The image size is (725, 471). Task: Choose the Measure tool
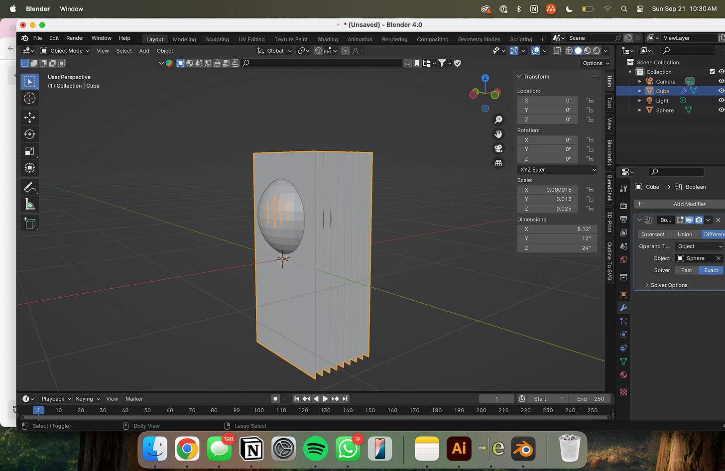click(x=29, y=204)
